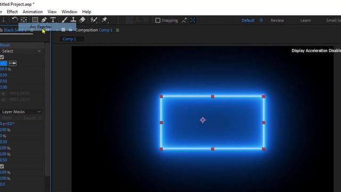
Task: Select the Eraser tool
Action: point(83,20)
